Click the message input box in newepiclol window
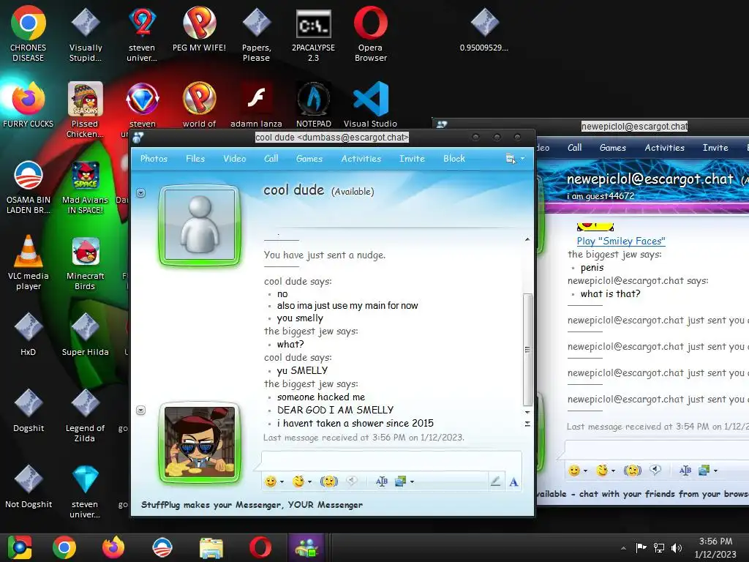The image size is (749, 562). pos(656,450)
